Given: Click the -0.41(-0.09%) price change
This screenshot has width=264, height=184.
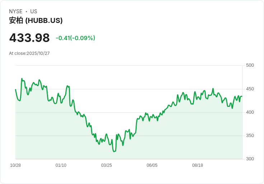Looking at the screenshot, I should [75, 38].
